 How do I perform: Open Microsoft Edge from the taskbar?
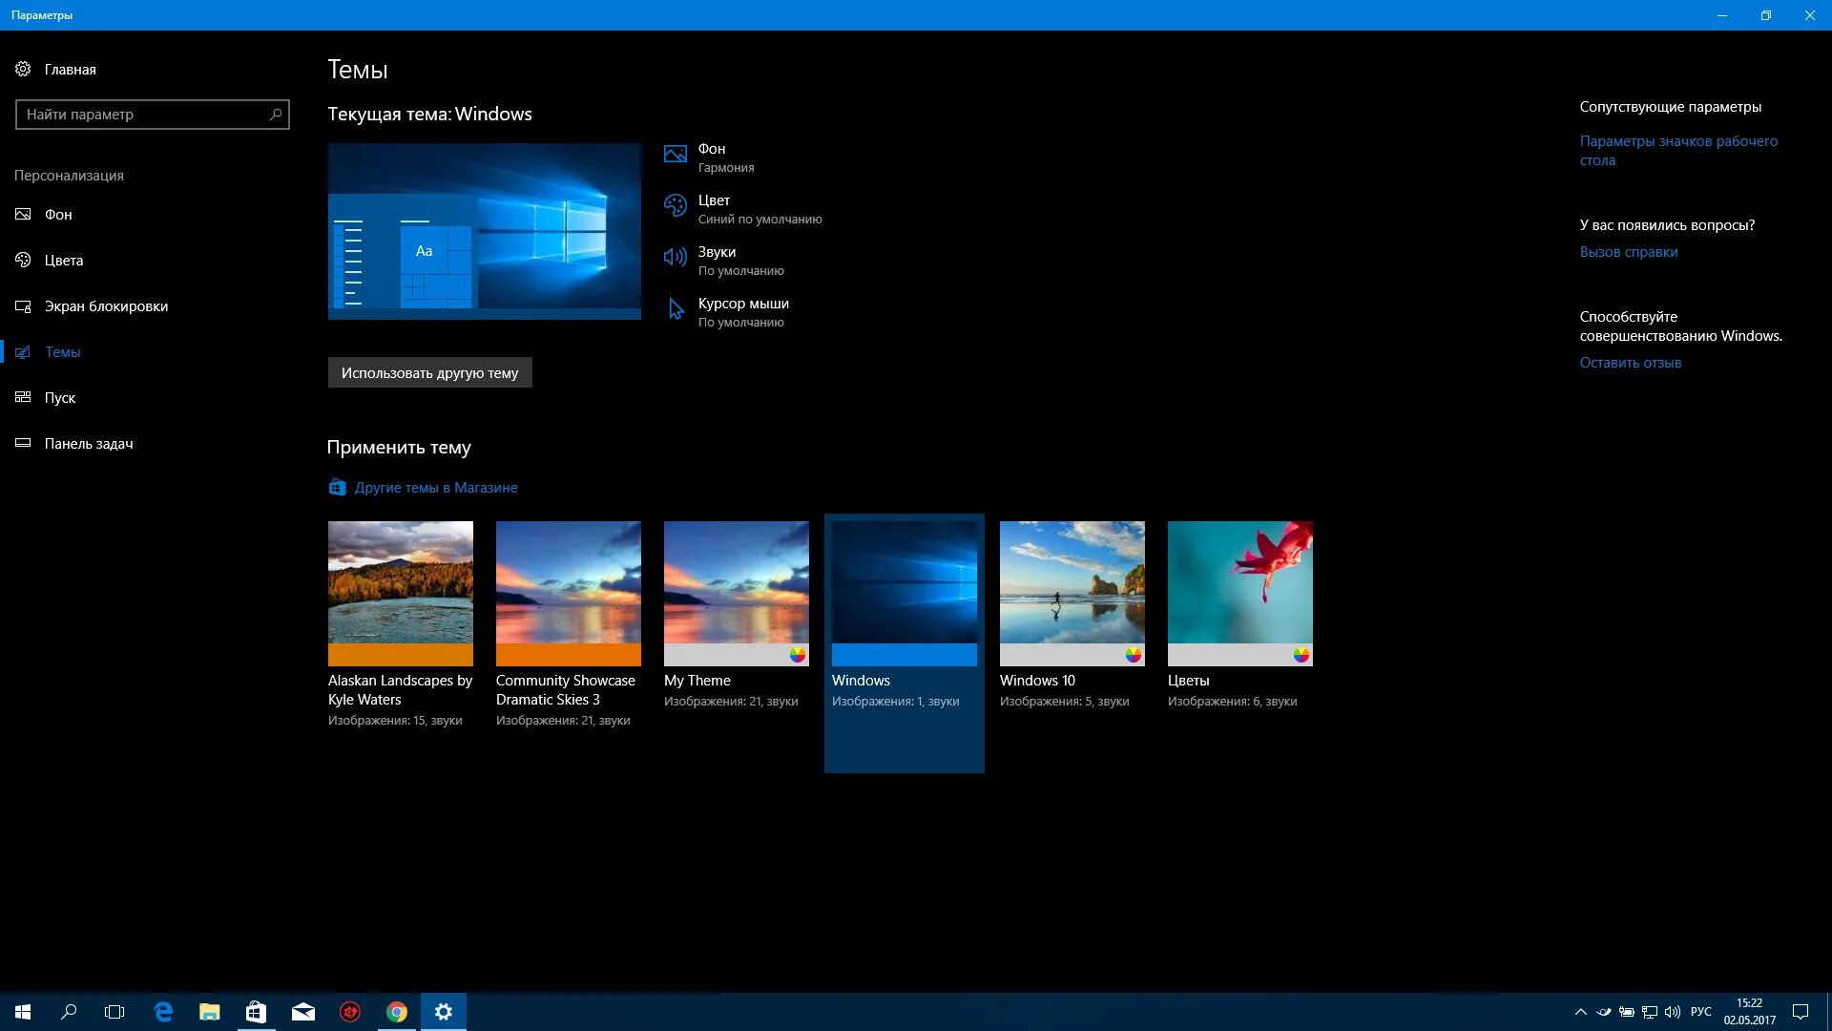click(163, 1012)
